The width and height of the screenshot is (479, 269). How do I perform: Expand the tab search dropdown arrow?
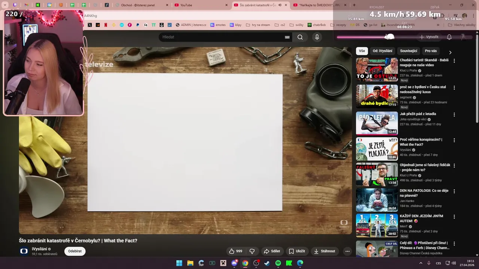[5, 5]
